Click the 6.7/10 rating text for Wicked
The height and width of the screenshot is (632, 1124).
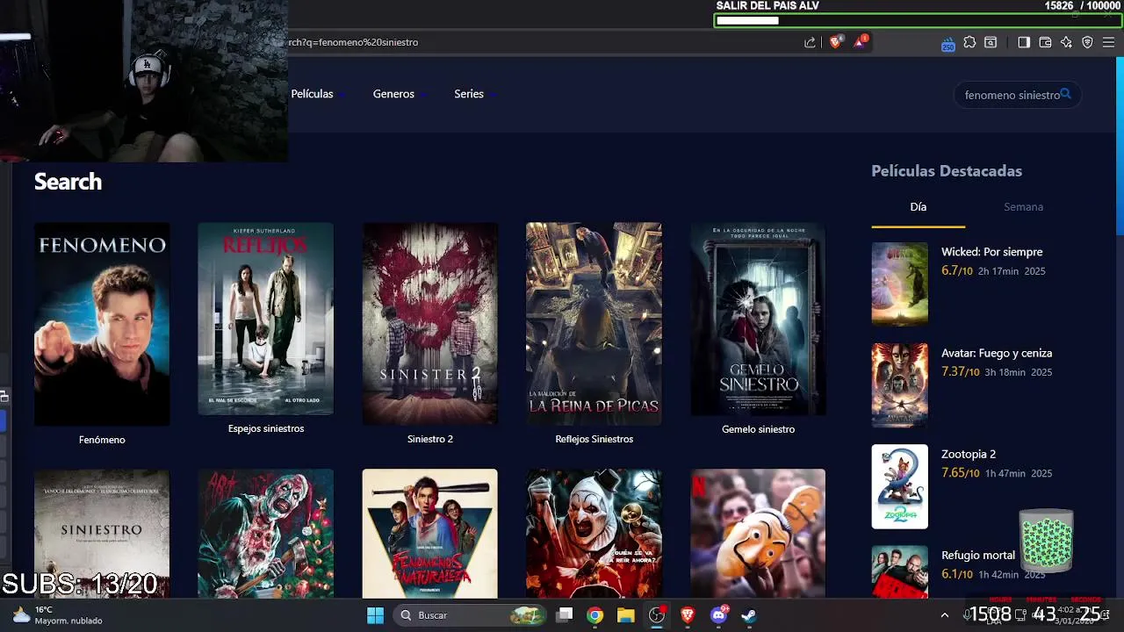tap(957, 271)
